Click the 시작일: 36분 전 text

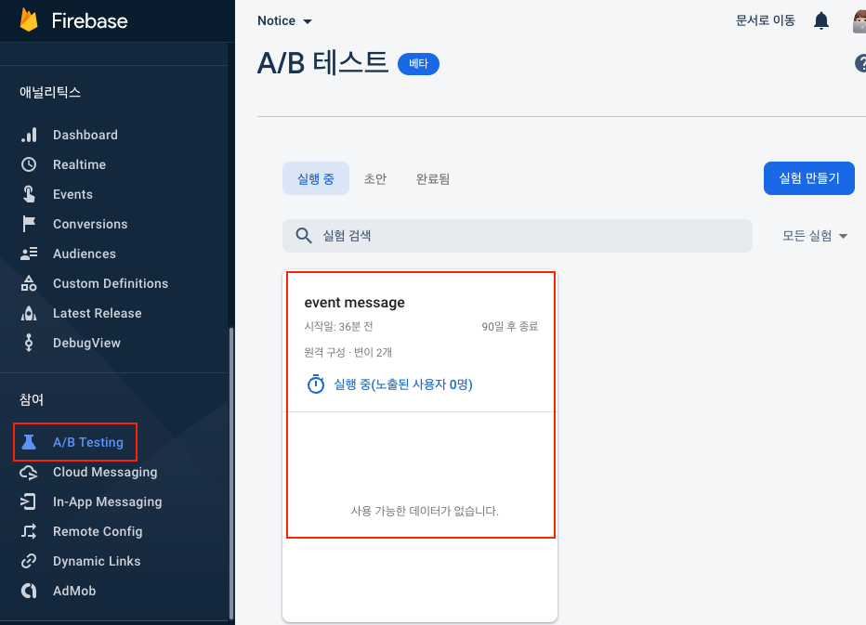[338, 326]
